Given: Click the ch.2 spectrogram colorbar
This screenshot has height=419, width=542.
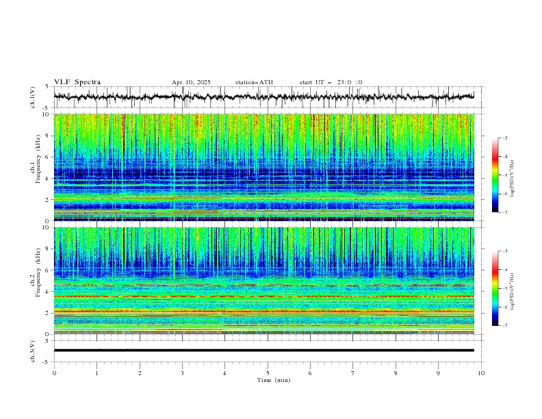Looking at the screenshot, I should (x=495, y=288).
